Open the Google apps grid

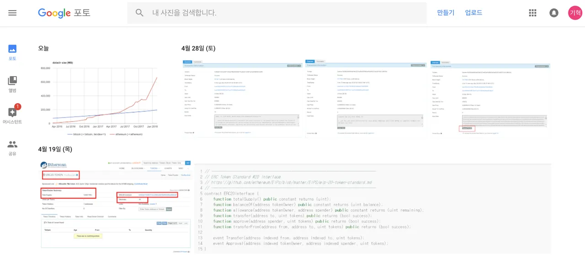click(x=532, y=13)
